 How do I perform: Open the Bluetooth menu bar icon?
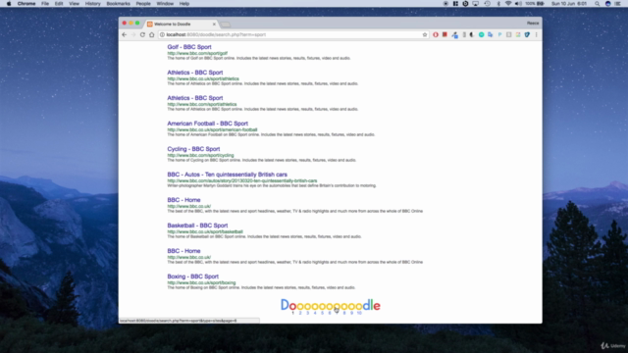498,4
